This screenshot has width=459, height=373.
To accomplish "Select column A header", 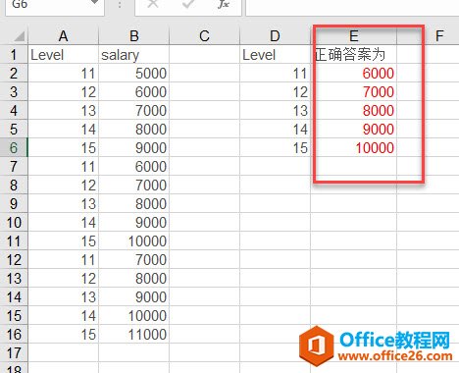I will pos(64,35).
